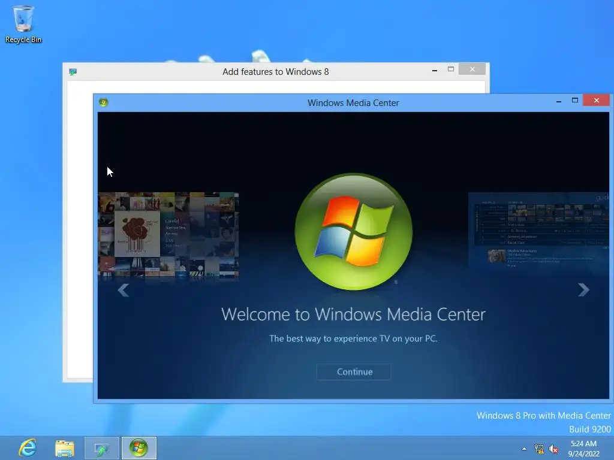The height and width of the screenshot is (460, 614).
Task: Click the muted speaker volume tray icon
Action: coord(553,449)
